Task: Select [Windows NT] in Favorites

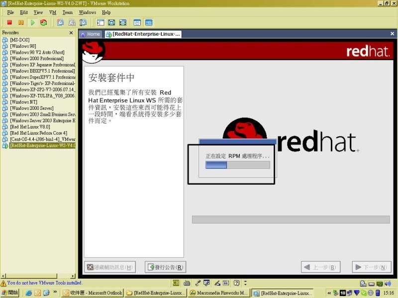Action: (x=23, y=102)
